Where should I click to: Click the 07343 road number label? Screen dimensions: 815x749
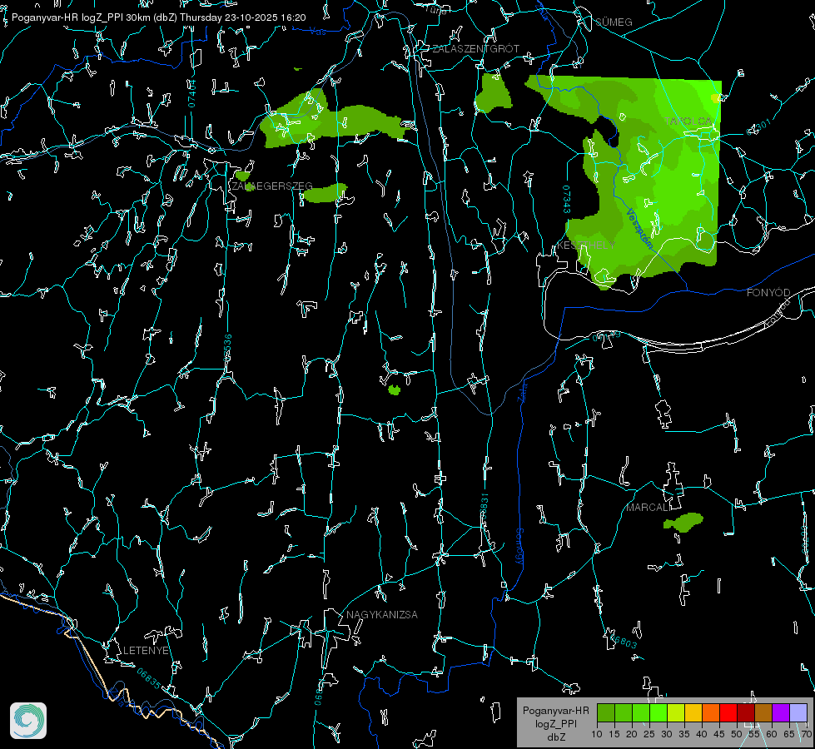pyautogui.click(x=567, y=199)
